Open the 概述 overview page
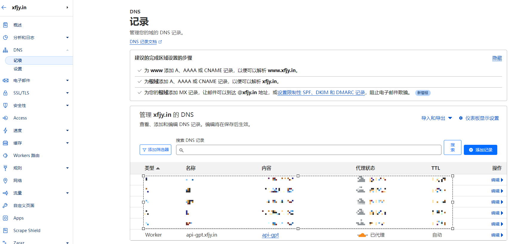This screenshot has width=531, height=244. click(x=18, y=25)
